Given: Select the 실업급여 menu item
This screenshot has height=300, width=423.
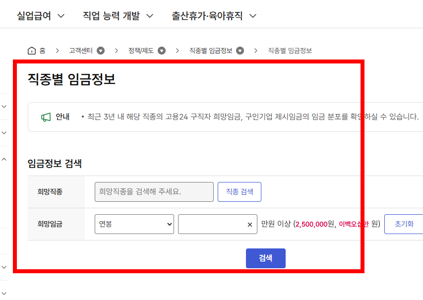Looking at the screenshot, I should [32, 15].
